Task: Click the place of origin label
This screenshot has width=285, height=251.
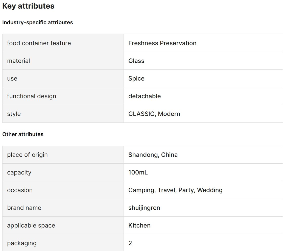Action: pyautogui.click(x=27, y=155)
